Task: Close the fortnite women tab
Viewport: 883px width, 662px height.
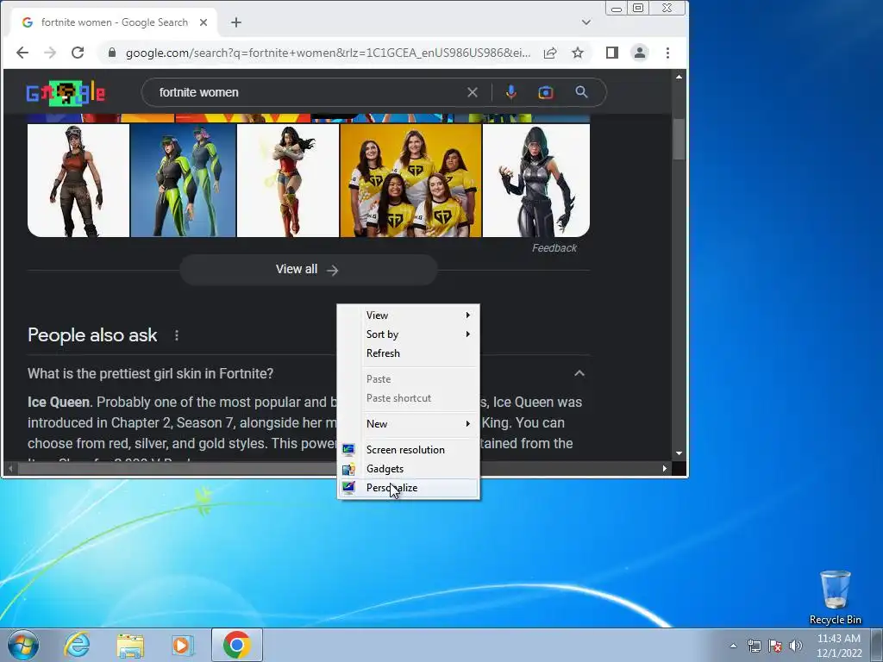Action: (x=204, y=22)
